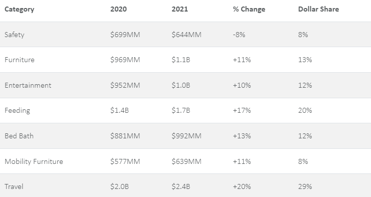This screenshot has width=371, height=197.
Task: Select the Feeding row label
Action: pos(17,110)
